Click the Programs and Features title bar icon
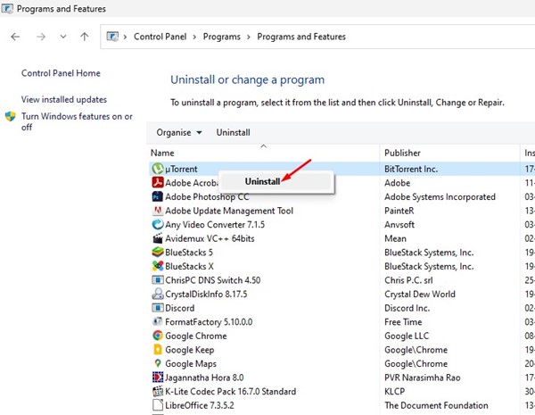The image size is (535, 415). click(x=7, y=8)
